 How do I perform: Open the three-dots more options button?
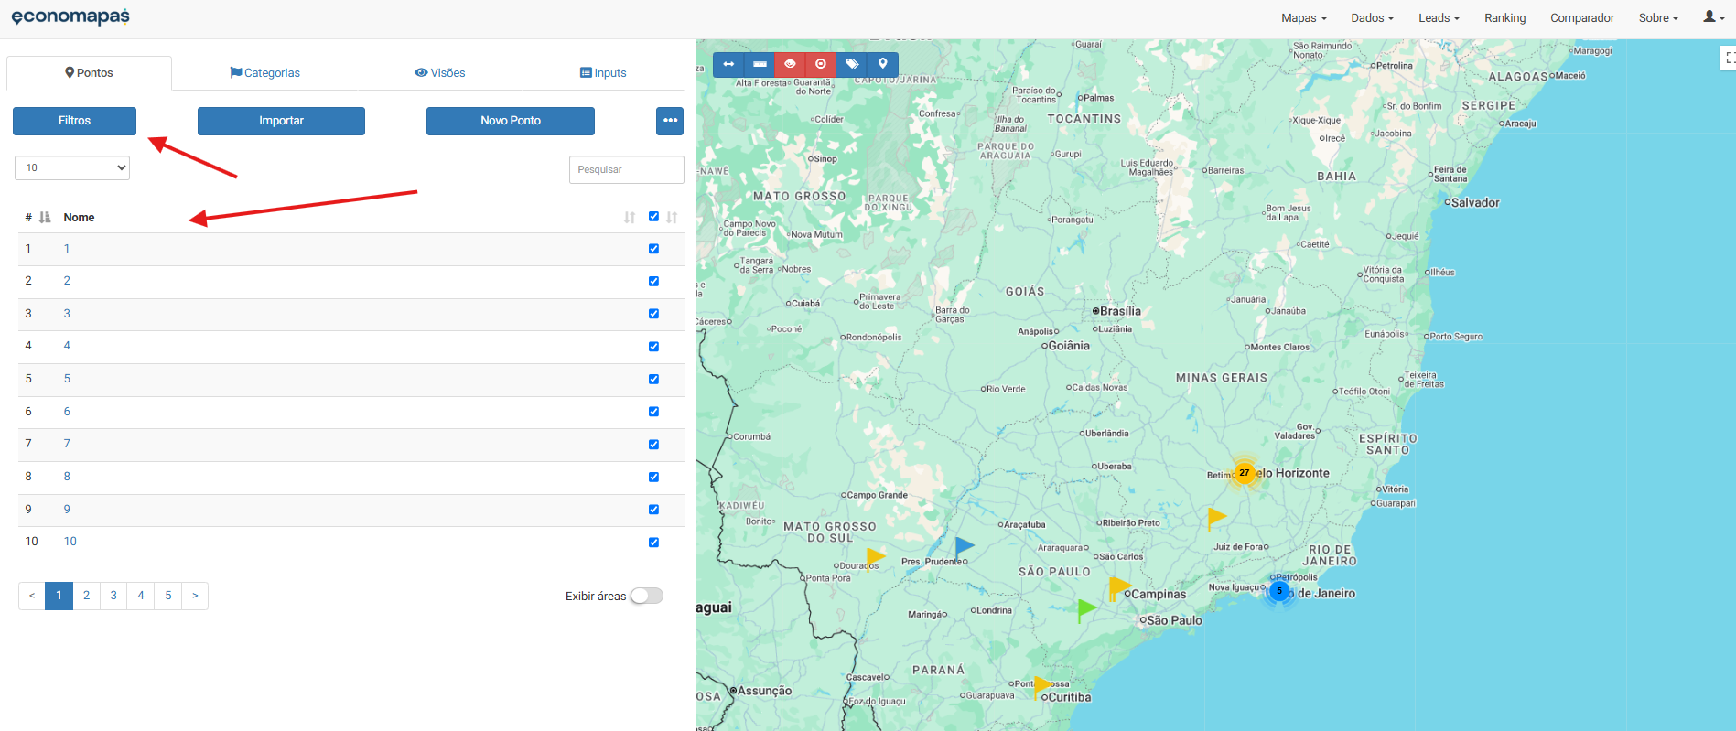tap(670, 121)
